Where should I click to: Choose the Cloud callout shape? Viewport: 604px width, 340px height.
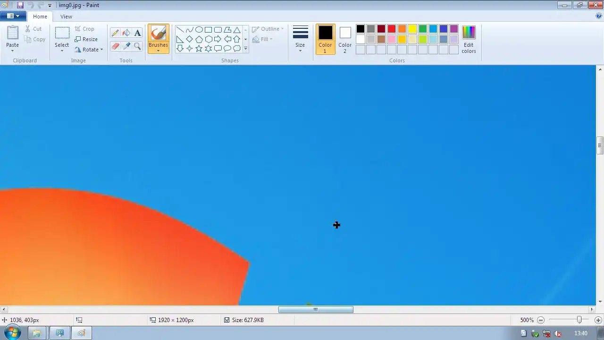coord(236,48)
